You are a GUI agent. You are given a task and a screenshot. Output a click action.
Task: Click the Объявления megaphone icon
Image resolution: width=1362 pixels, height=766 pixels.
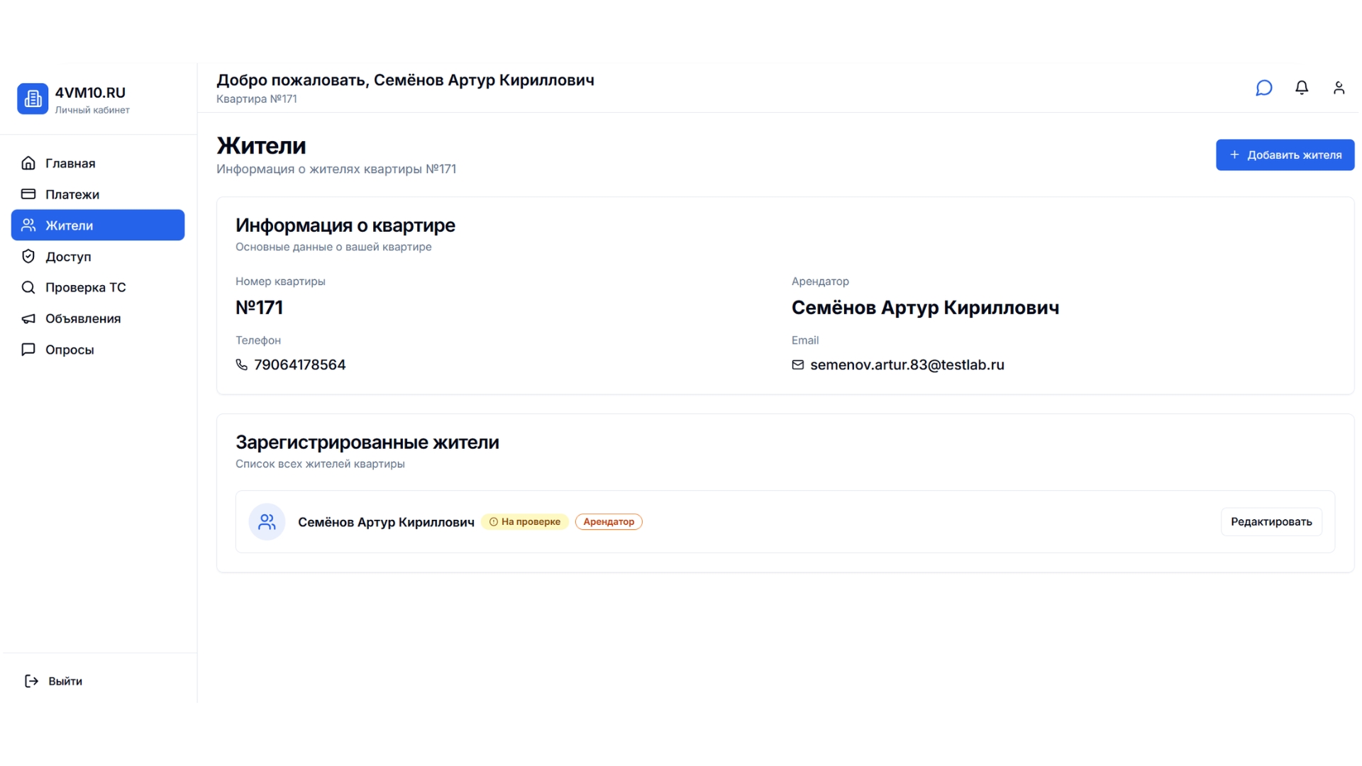pyautogui.click(x=28, y=318)
